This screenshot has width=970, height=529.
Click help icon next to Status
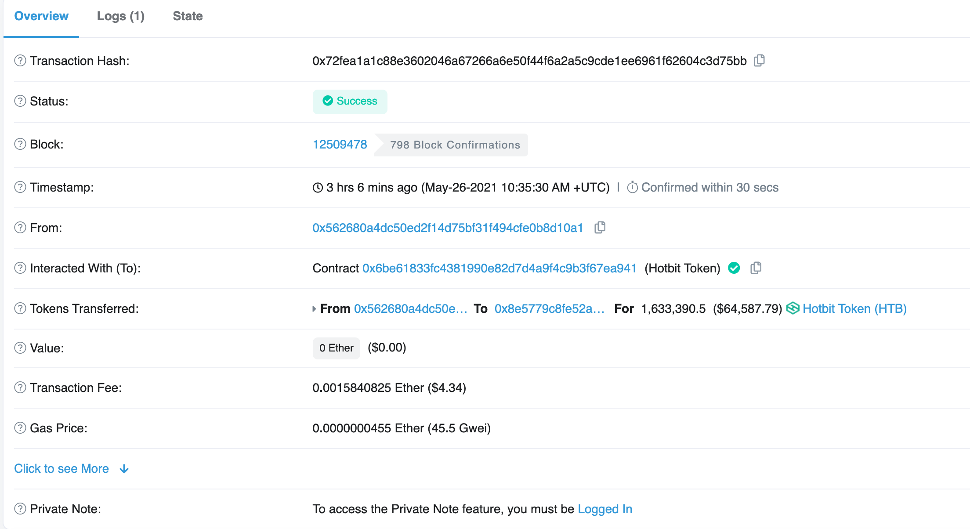tap(20, 101)
